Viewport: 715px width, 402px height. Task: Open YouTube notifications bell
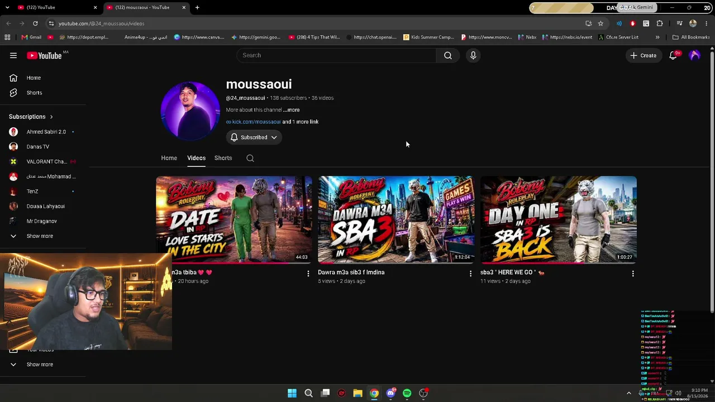673,55
